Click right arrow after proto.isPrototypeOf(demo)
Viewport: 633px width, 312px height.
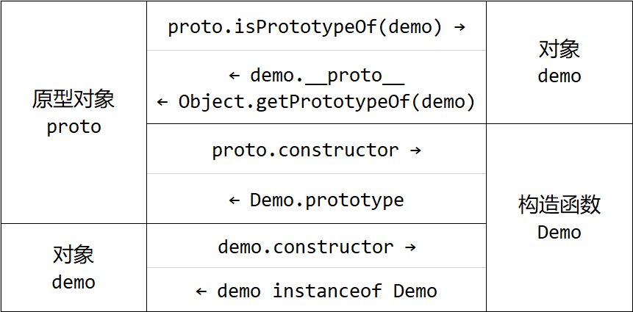click(x=459, y=27)
